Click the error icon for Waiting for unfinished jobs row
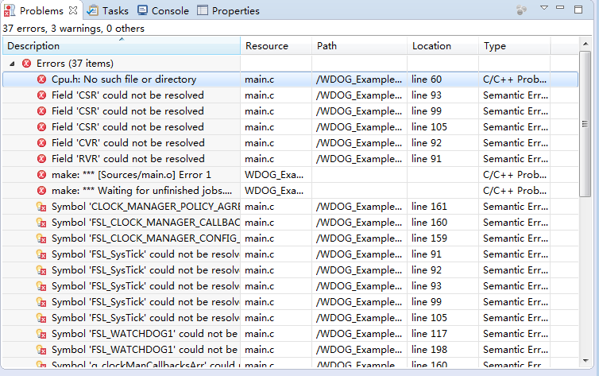The image size is (599, 376). (41, 191)
